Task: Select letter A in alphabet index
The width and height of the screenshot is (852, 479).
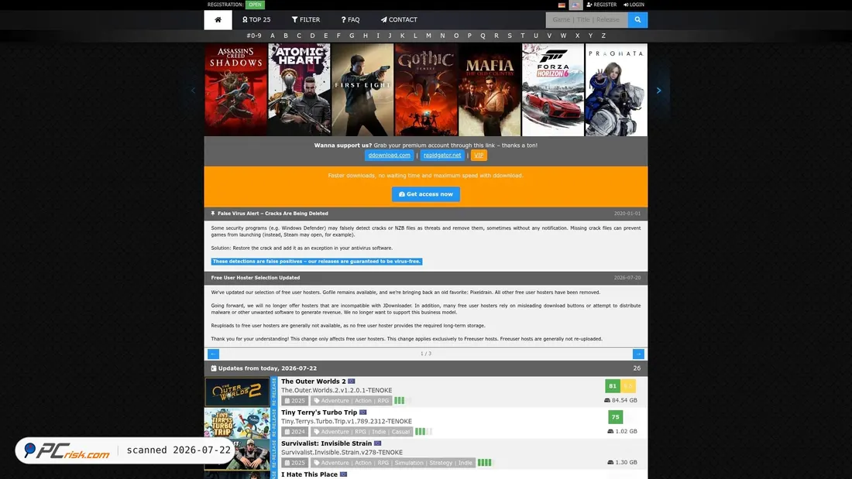Action: coord(273,36)
